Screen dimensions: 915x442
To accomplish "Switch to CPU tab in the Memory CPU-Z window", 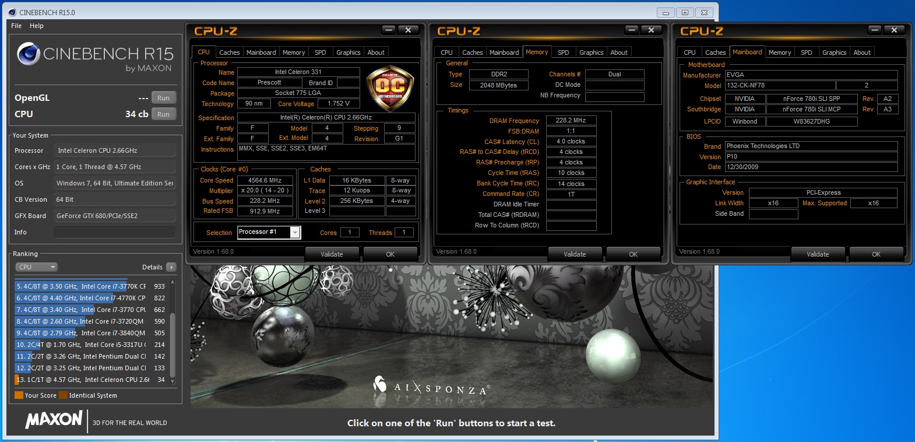I will pos(446,52).
